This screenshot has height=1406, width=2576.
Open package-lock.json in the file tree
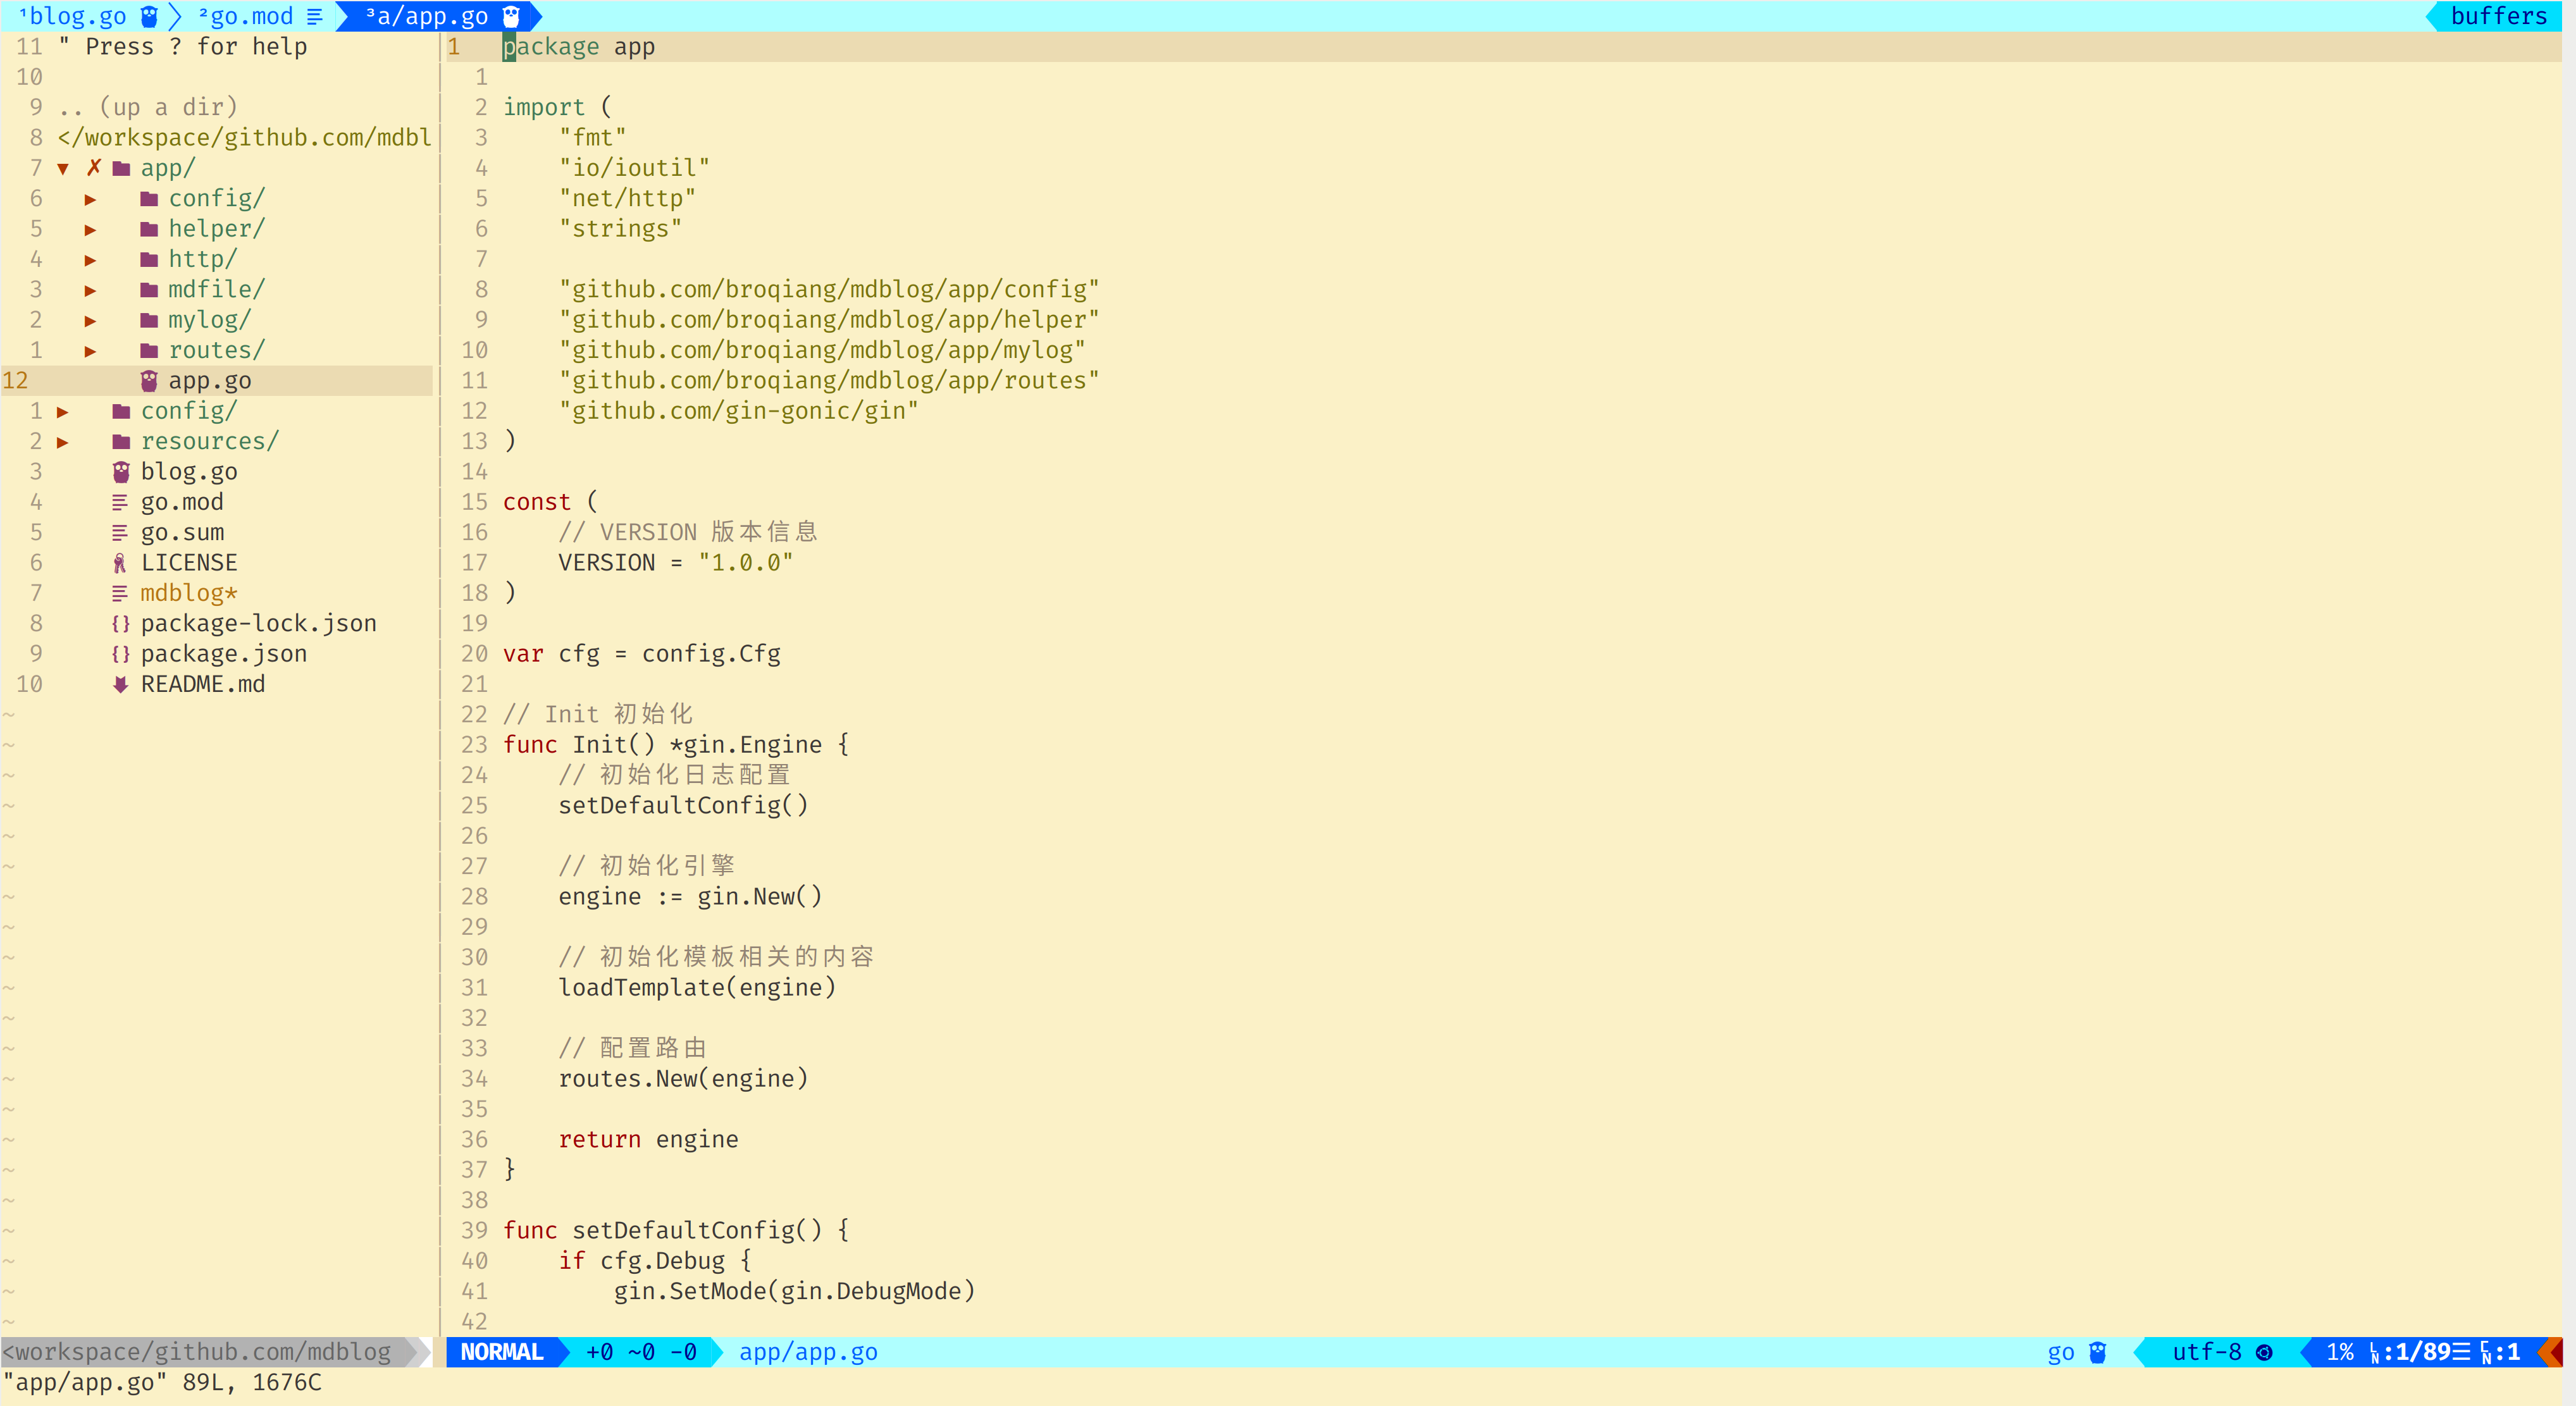coord(258,623)
